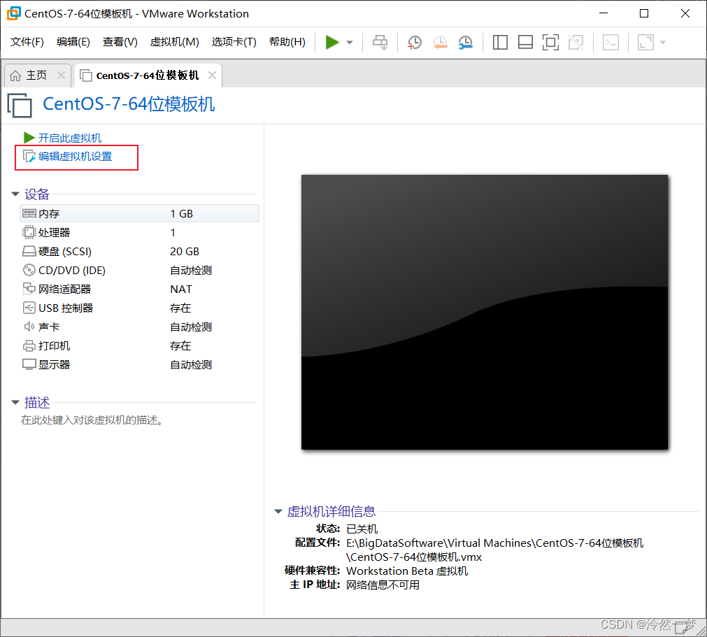Click the memory chip icon
This screenshot has width=707, height=637.
[29, 213]
